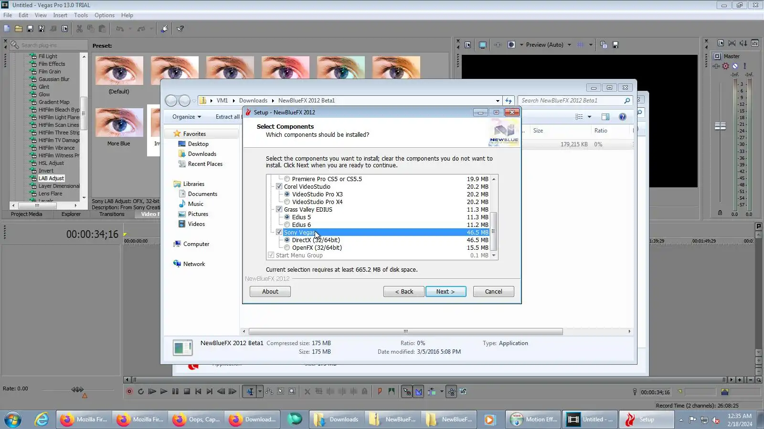Expand the Undo history dropdown arrow
Viewport: 764px width, 429px height.
tap(129, 29)
